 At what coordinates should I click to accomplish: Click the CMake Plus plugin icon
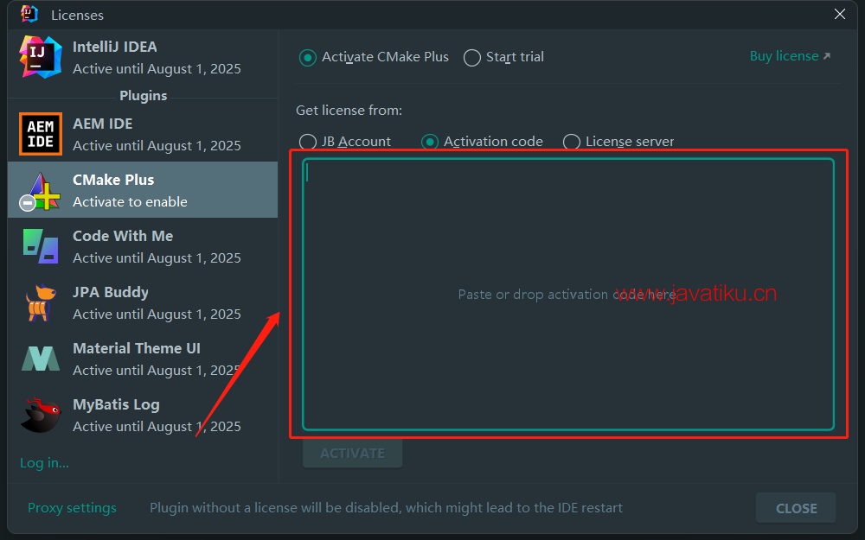[x=41, y=191]
